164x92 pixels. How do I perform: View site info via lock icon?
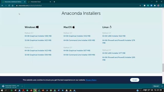click(x=17, y=6)
